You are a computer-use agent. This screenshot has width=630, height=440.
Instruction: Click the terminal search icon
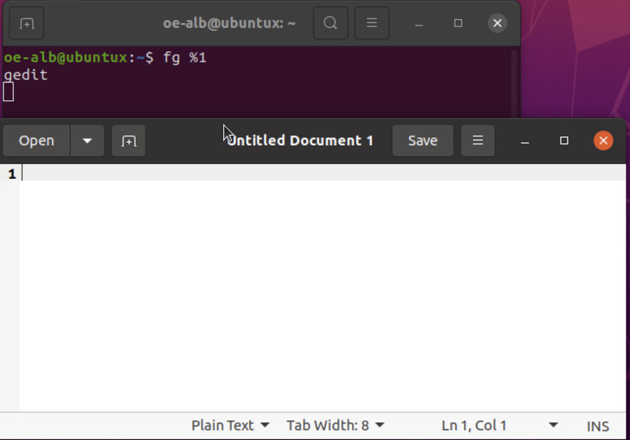(x=330, y=24)
